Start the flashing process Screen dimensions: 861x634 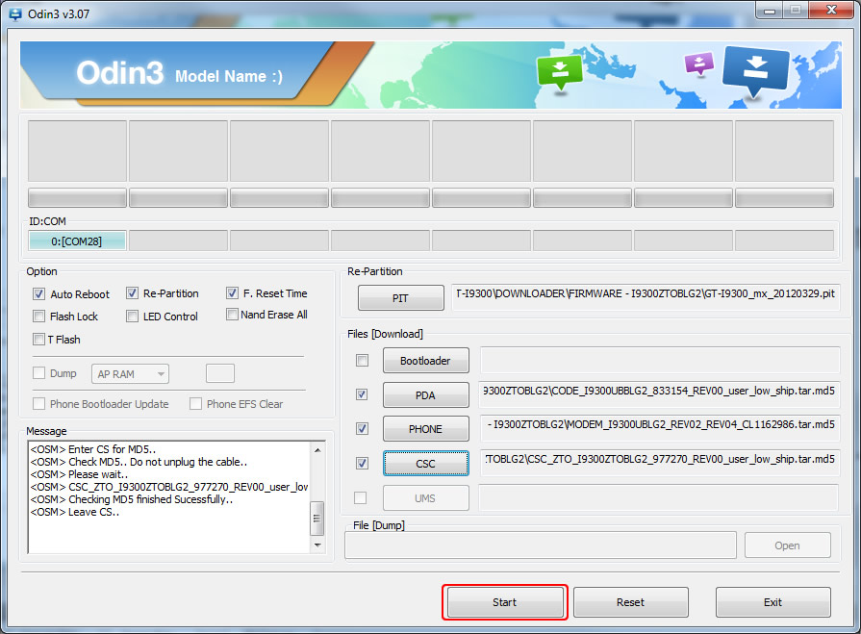505,602
